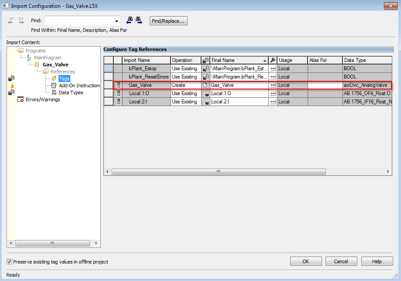This screenshot has width=401, height=281.
Task: Click the database icon in Local:2:I row
Action: click(x=207, y=102)
